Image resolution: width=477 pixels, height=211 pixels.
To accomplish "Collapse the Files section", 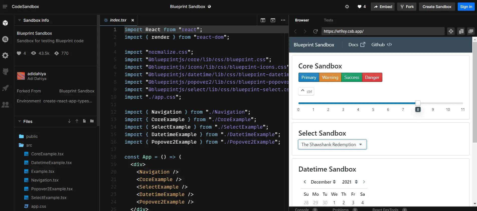I will point(20,121).
